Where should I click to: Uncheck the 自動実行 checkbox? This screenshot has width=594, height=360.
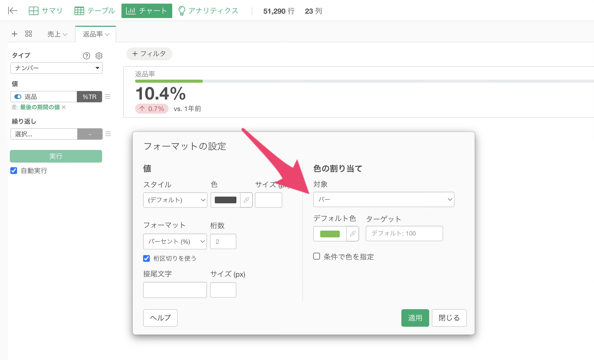(14, 171)
